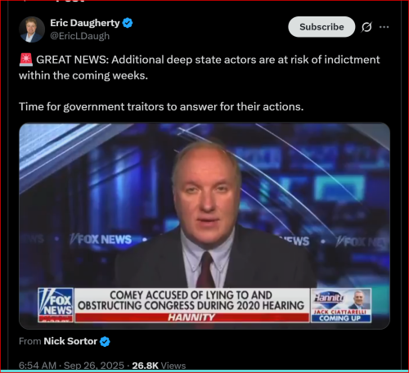Screen dimensions: 409x373
Task: Click the red siren emoji in post
Action: click(x=26, y=60)
